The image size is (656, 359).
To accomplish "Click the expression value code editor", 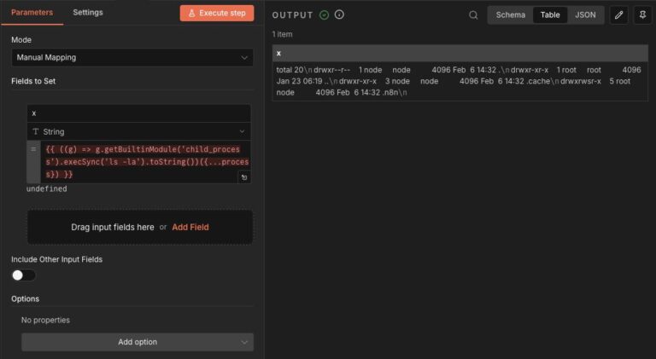I will point(143,162).
